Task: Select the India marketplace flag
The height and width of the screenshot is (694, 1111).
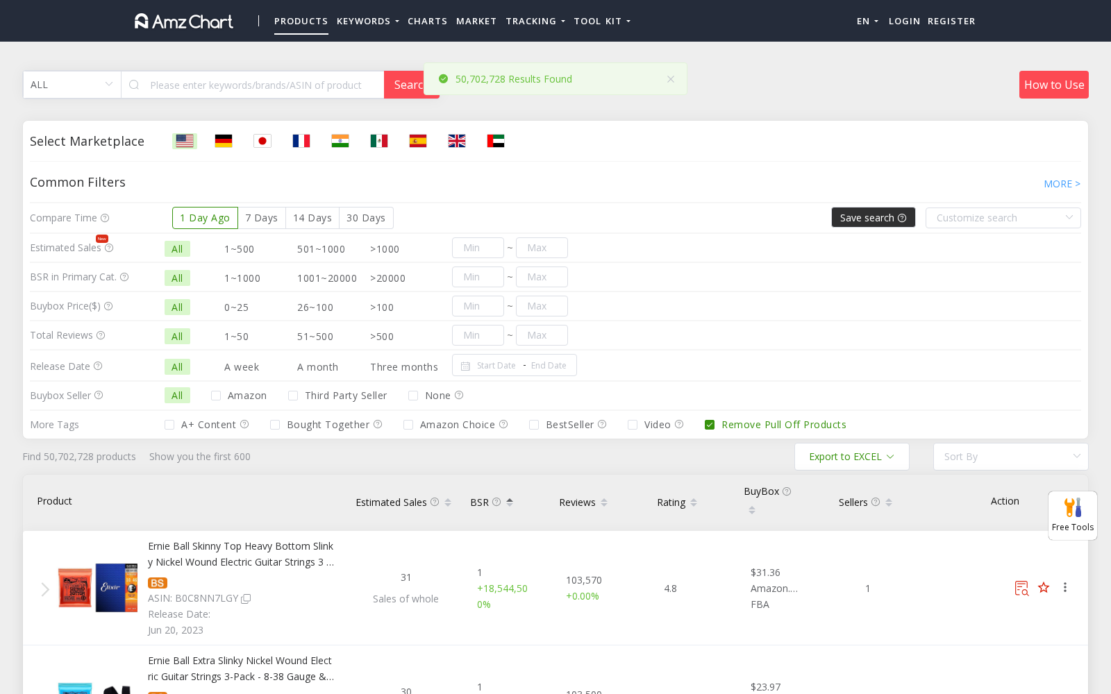Action: click(x=340, y=141)
